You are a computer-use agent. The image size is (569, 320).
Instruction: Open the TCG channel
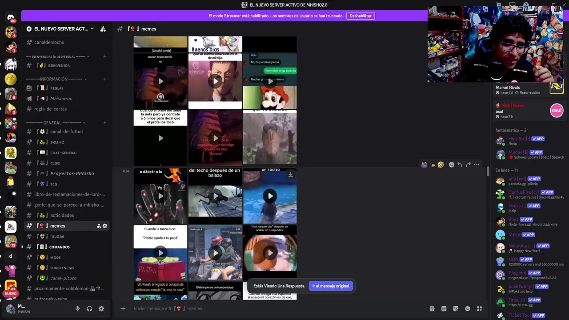pos(67,184)
